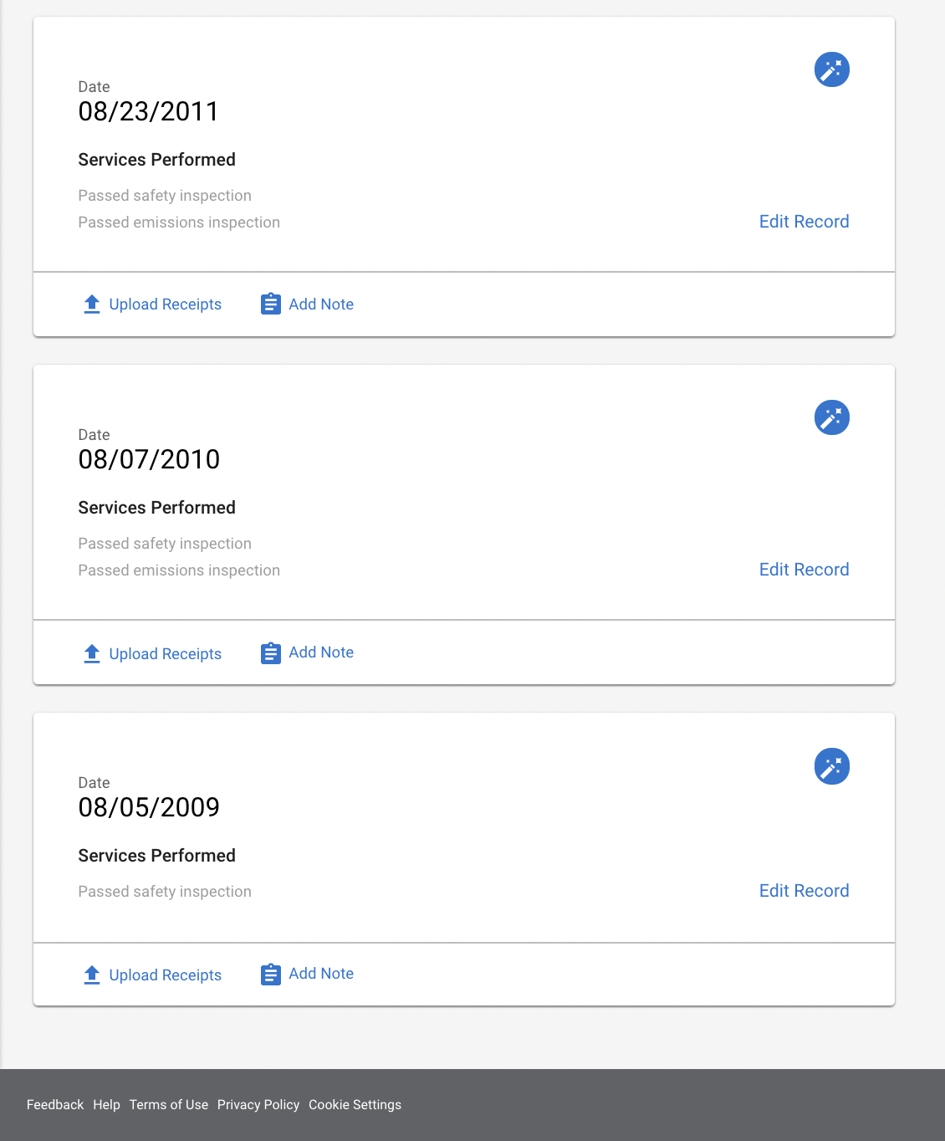Click magic wand icon on 08/23/2011 record
Screen dimensions: 945x1141
click(x=832, y=69)
